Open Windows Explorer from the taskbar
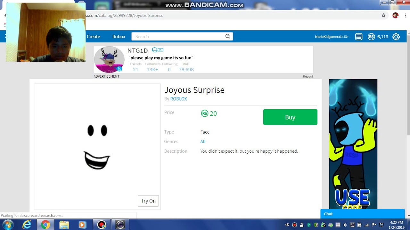Screen dimensions: 410x230 pyautogui.click(x=64, y=225)
